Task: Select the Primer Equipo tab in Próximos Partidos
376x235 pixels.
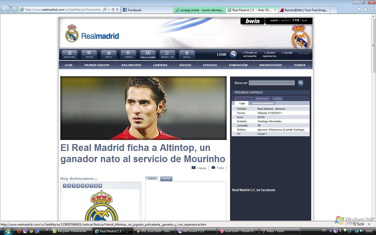Action: click(x=244, y=99)
